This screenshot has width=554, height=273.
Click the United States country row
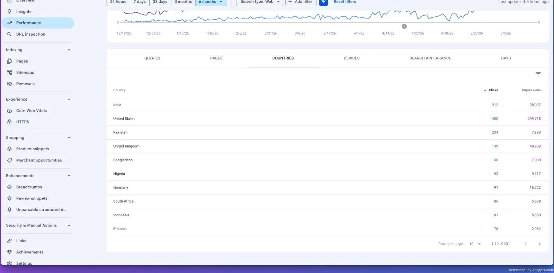327,119
